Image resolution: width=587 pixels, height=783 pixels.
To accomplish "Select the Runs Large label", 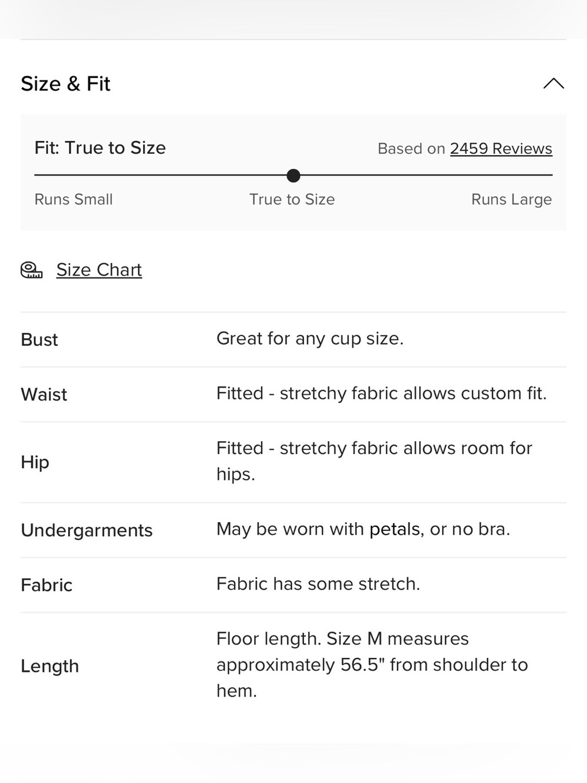I will [x=511, y=200].
